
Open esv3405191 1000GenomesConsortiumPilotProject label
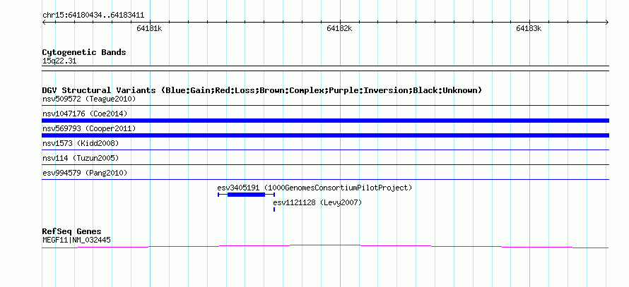click(315, 188)
